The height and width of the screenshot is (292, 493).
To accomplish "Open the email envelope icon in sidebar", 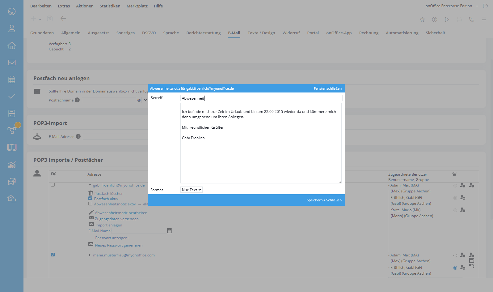I will coord(12,62).
